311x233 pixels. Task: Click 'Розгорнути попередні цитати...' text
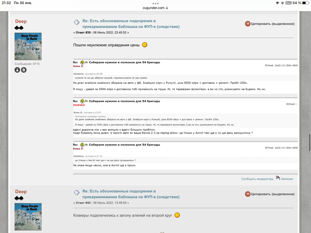(91, 116)
